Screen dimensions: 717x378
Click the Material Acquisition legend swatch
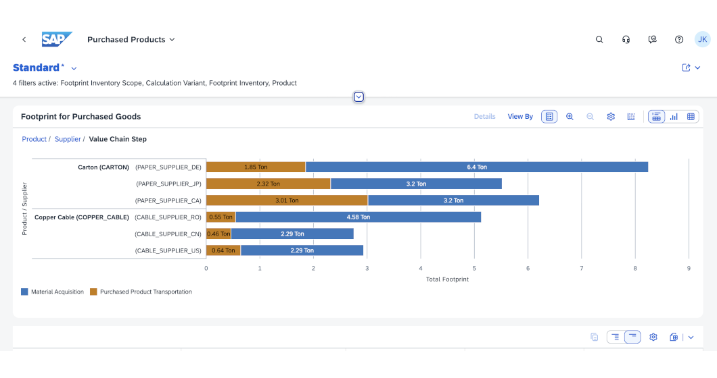tap(25, 292)
